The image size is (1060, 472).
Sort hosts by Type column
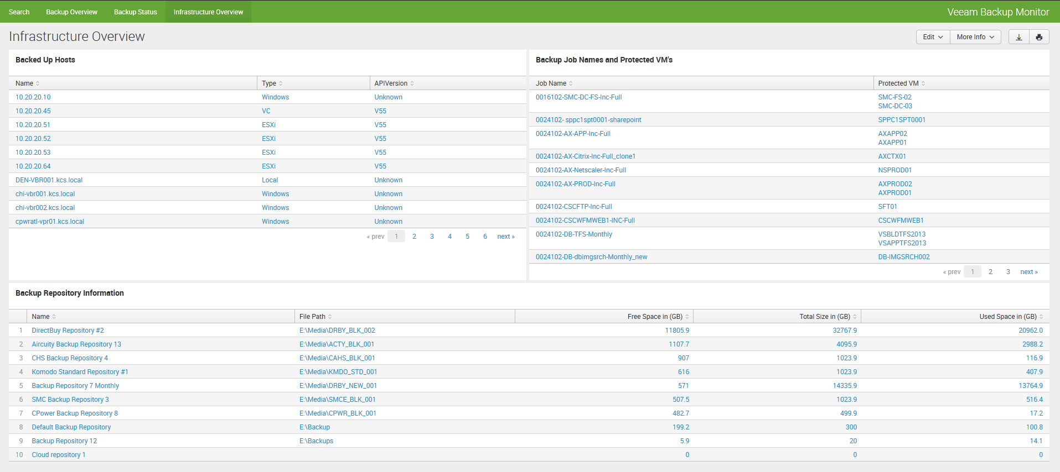[272, 83]
